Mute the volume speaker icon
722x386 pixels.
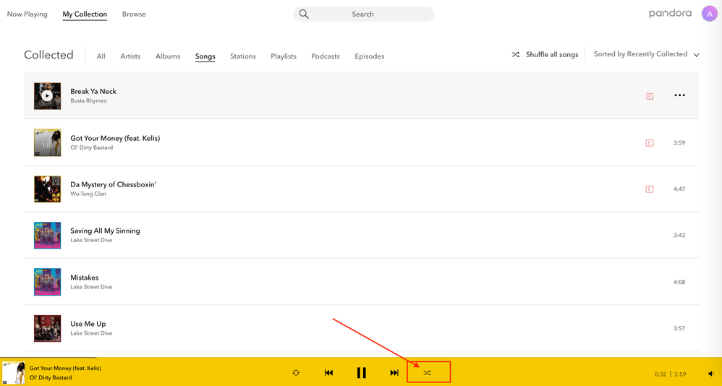[710, 374]
